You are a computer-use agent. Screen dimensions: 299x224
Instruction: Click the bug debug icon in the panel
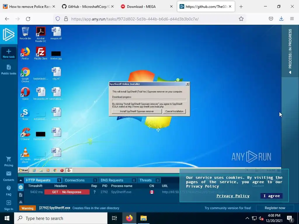[x=21, y=202]
